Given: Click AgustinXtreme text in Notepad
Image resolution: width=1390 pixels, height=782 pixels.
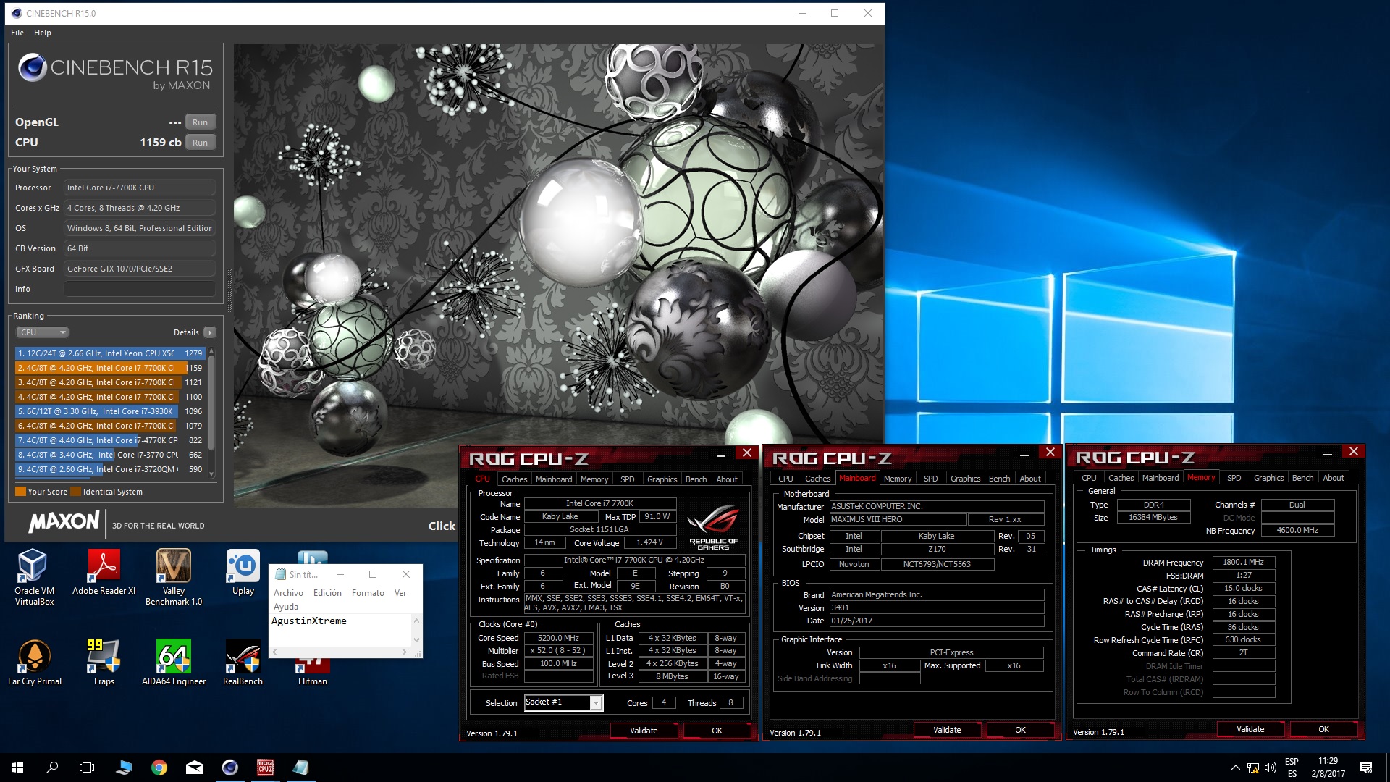Looking at the screenshot, I should [309, 621].
